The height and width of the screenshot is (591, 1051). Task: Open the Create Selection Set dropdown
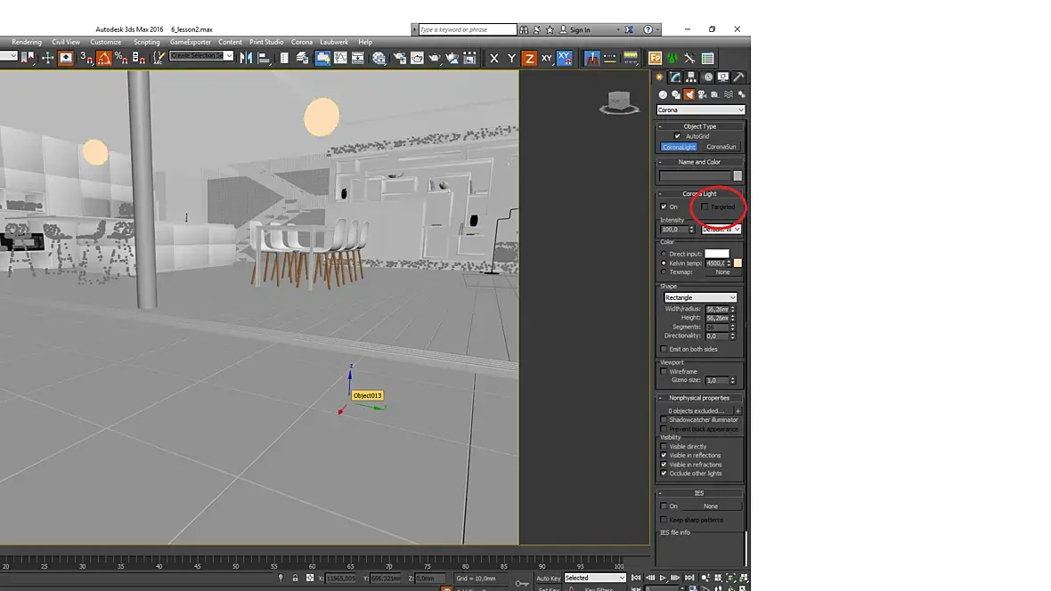coord(201,55)
